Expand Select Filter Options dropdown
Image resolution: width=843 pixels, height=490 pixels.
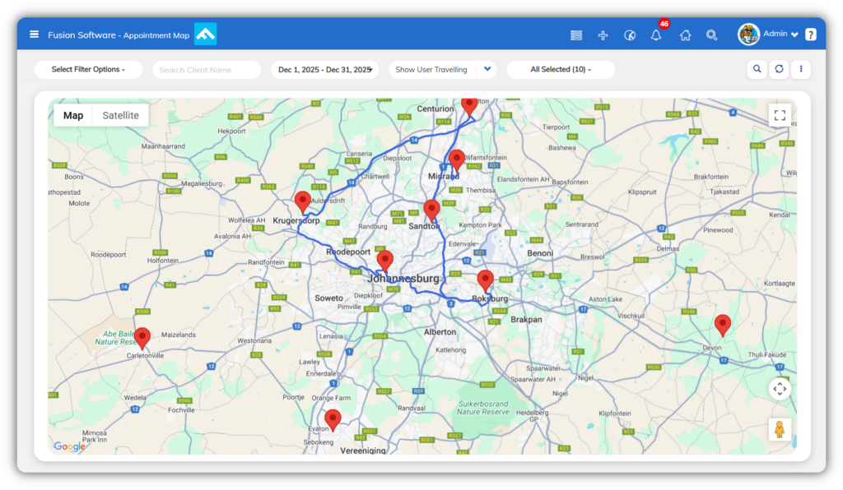coord(88,69)
